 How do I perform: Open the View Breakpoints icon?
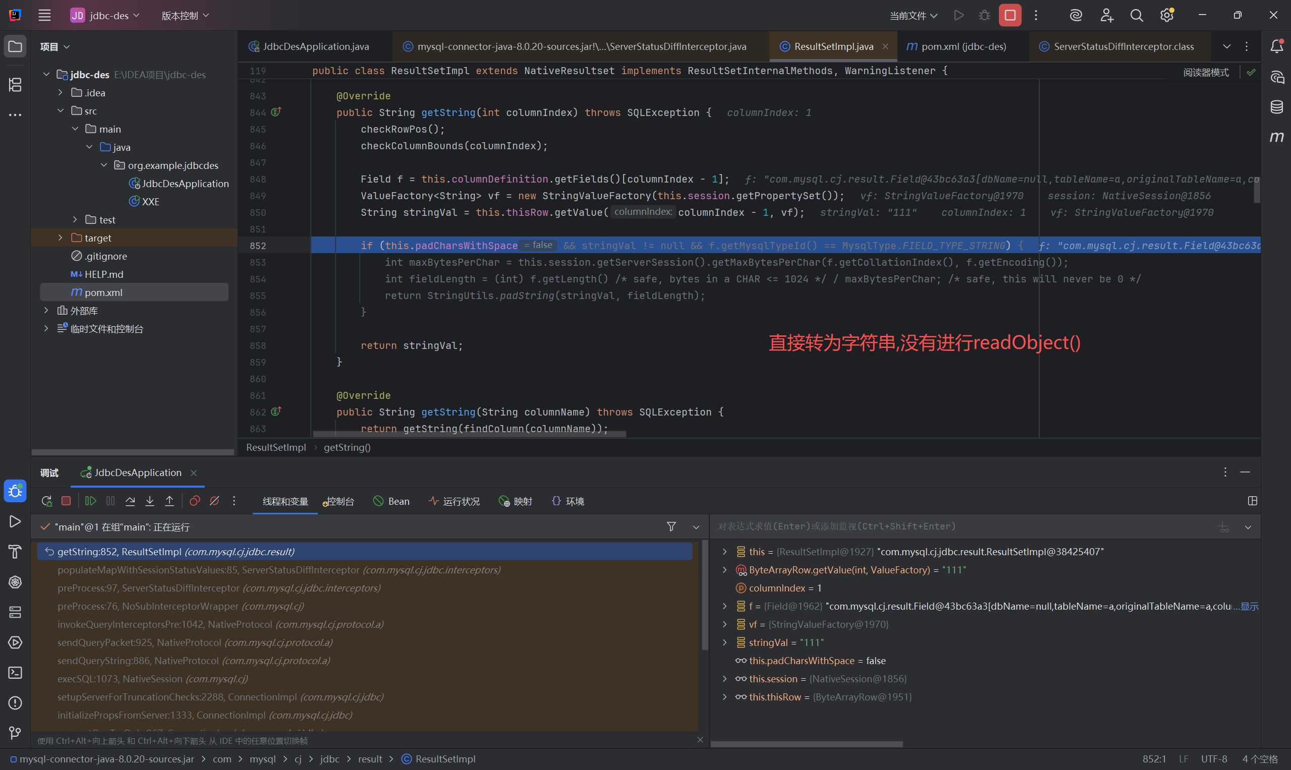tap(195, 501)
